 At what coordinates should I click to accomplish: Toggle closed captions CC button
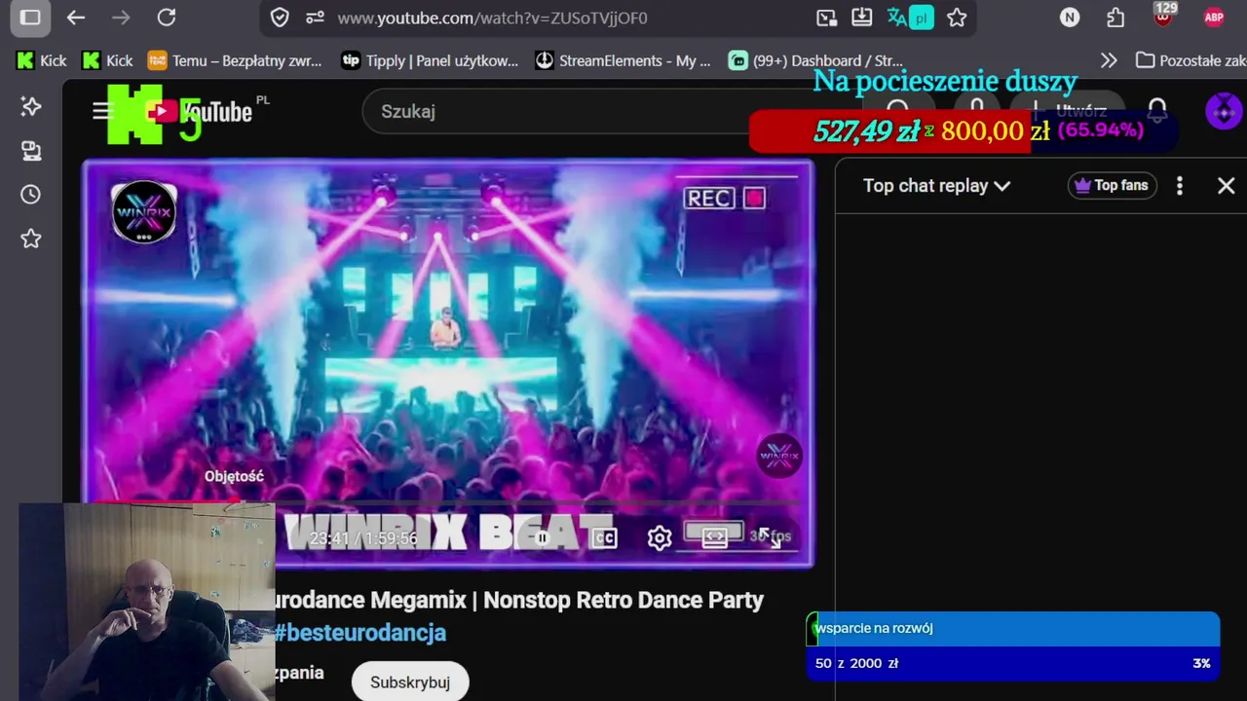604,537
